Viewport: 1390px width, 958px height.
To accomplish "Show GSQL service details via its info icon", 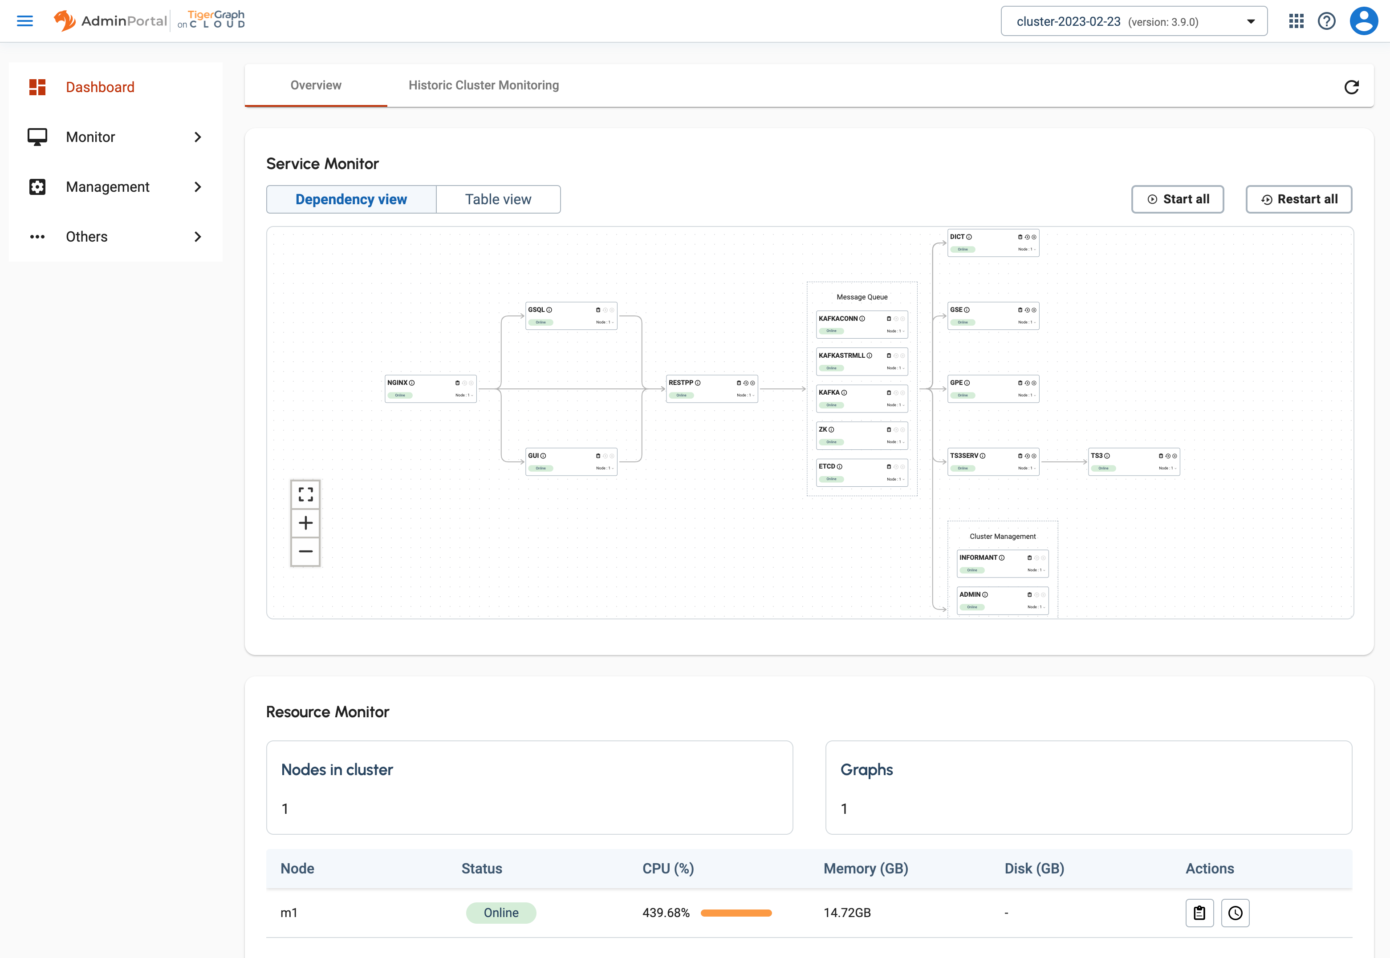I will tap(549, 310).
